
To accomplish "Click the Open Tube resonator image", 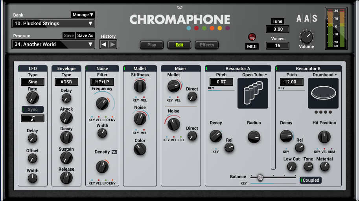I will tap(253, 93).
